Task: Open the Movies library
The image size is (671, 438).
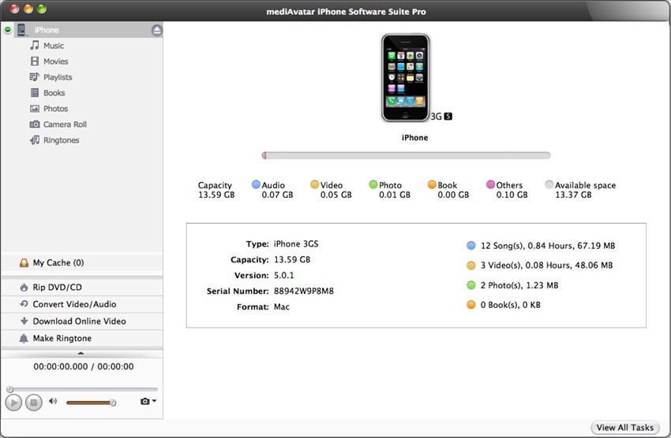Action: click(x=55, y=61)
